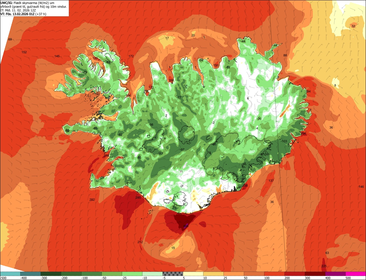Click the 'VT: Fös. 13.02.2026 01Z (+37 h)' line
This screenshot has height=280, width=366.
pos(23,14)
